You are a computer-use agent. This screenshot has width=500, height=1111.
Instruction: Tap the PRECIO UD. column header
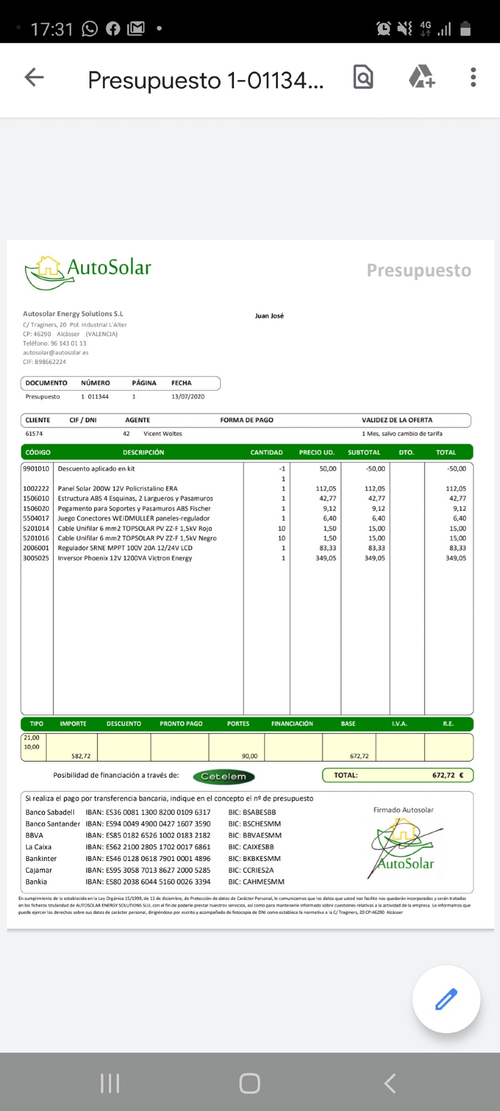317,452
